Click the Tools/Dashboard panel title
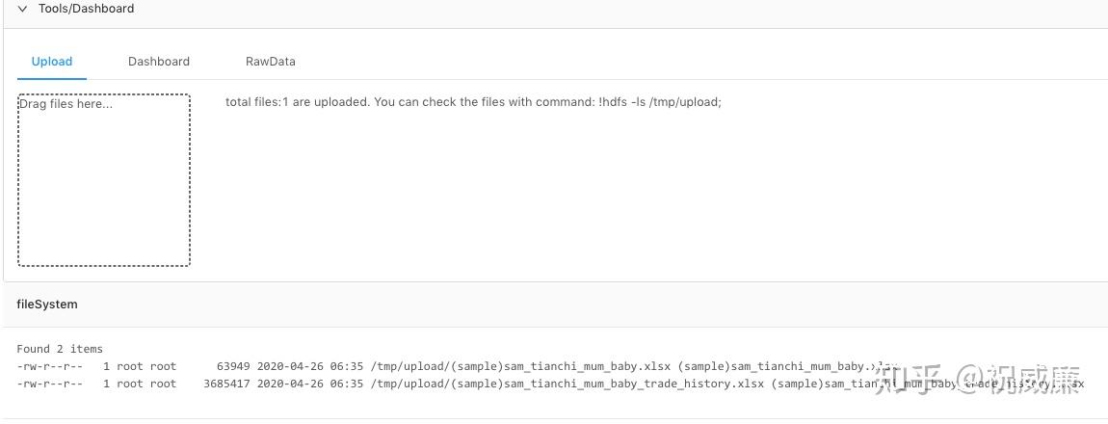Viewport: 1108px width, 424px height. [x=86, y=9]
